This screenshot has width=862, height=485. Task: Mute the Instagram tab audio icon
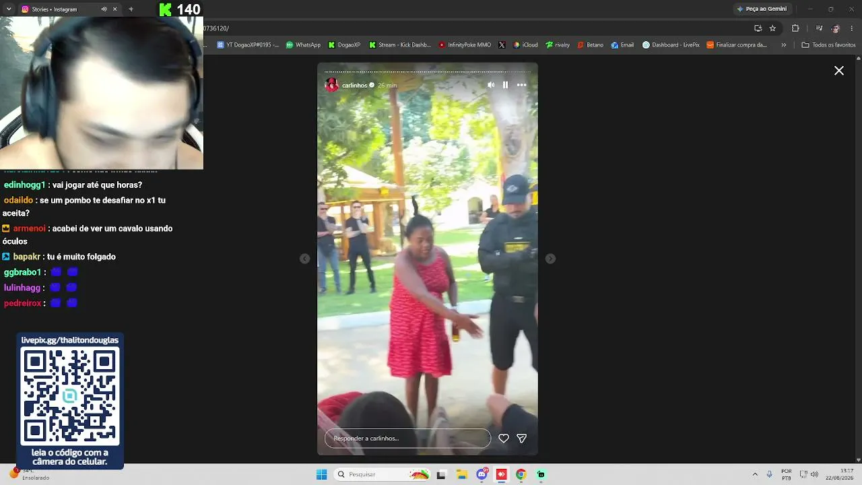[104, 9]
